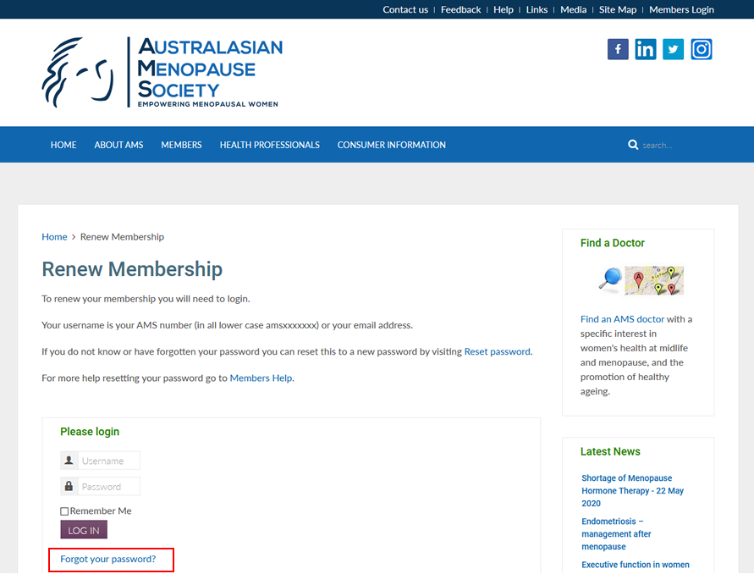Tick the Remember Me checkbox
Viewport: 754px width, 574px height.
coord(64,511)
